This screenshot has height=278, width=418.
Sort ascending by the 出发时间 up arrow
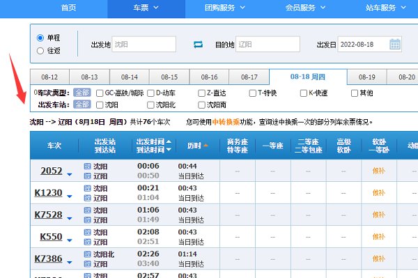(169, 141)
